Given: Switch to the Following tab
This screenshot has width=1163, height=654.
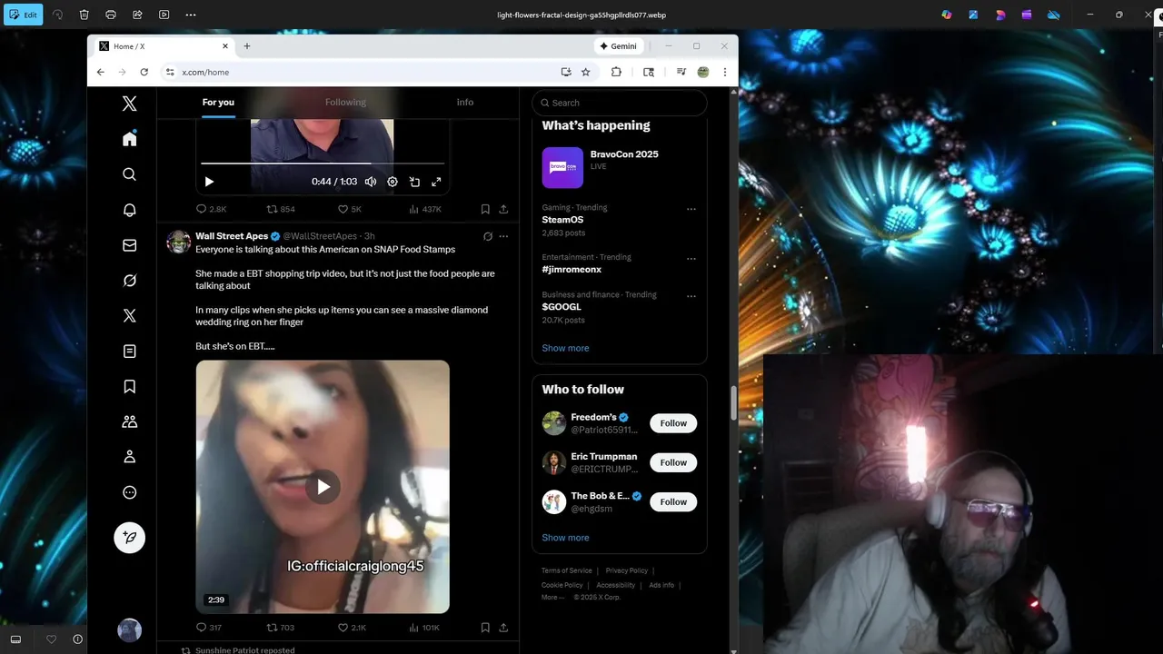Looking at the screenshot, I should click(x=345, y=103).
